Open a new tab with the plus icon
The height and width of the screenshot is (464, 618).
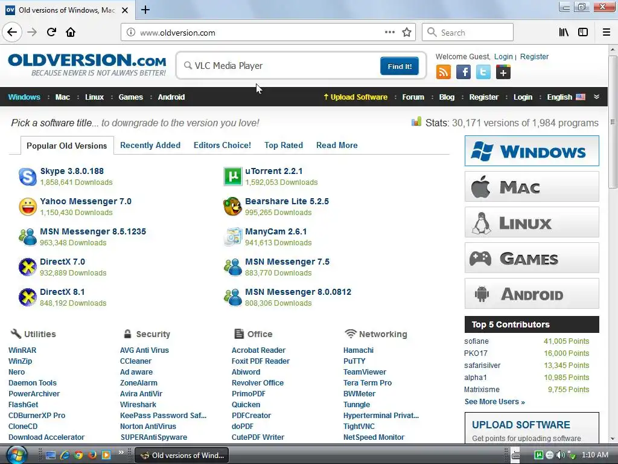pyautogui.click(x=145, y=10)
